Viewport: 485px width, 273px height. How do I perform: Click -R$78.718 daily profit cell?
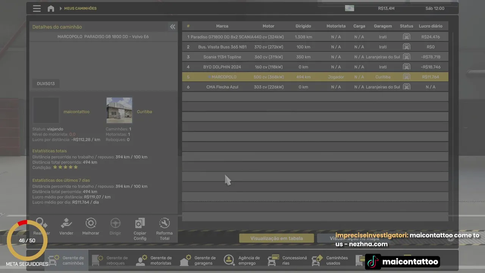tap(430, 57)
